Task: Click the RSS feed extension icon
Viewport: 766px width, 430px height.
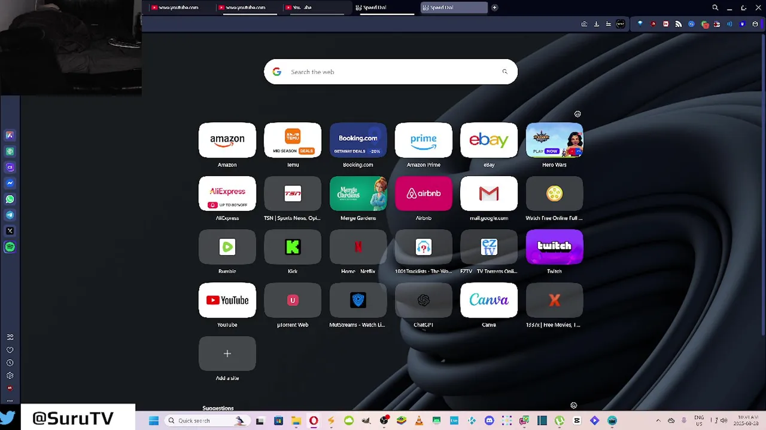Action: coord(678,24)
